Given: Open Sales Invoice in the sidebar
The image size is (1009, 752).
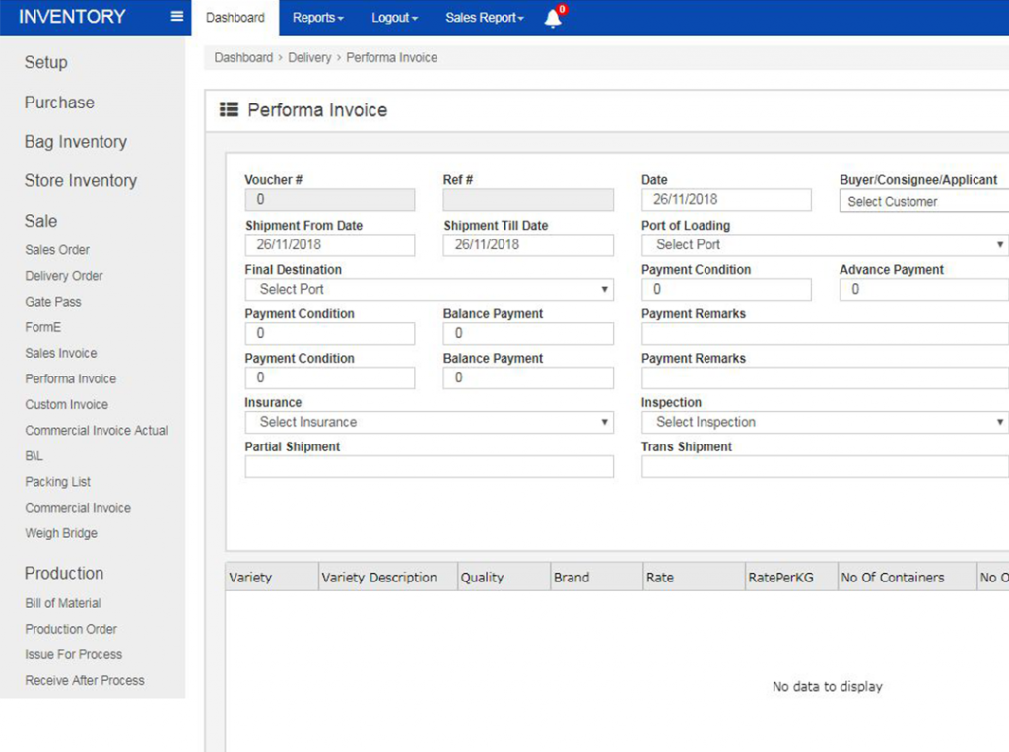Looking at the screenshot, I should click(61, 353).
